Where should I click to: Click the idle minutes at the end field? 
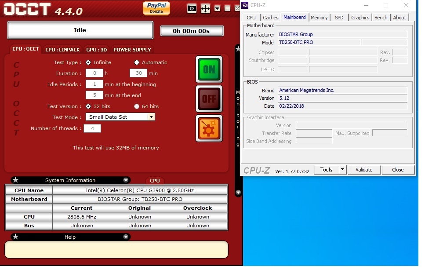(94, 95)
